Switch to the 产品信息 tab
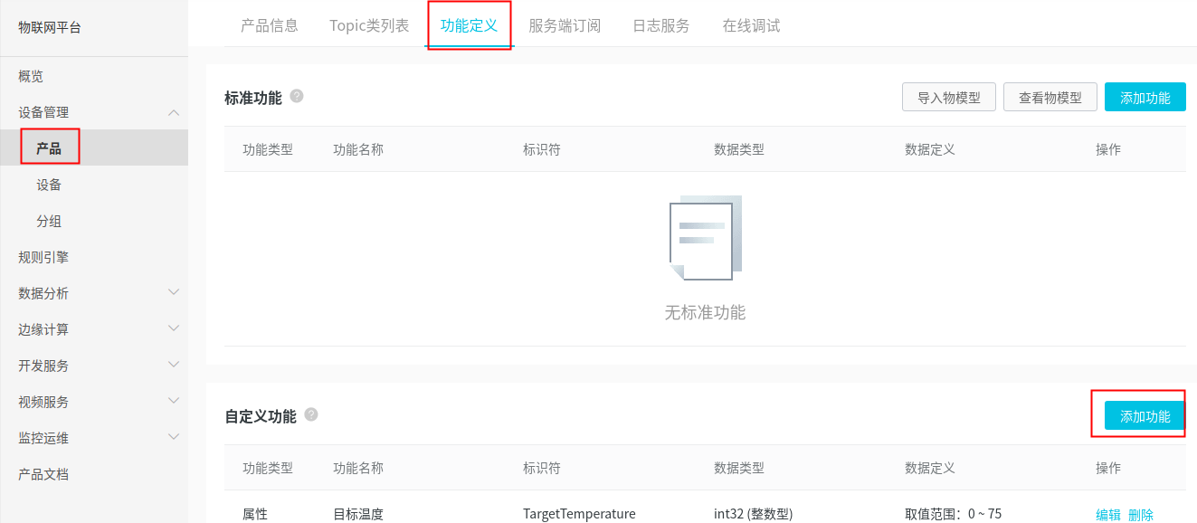 270,25
